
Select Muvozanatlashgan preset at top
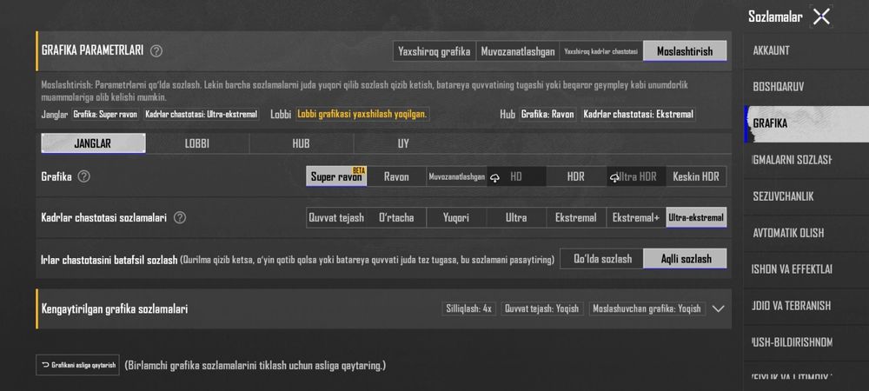(x=518, y=51)
